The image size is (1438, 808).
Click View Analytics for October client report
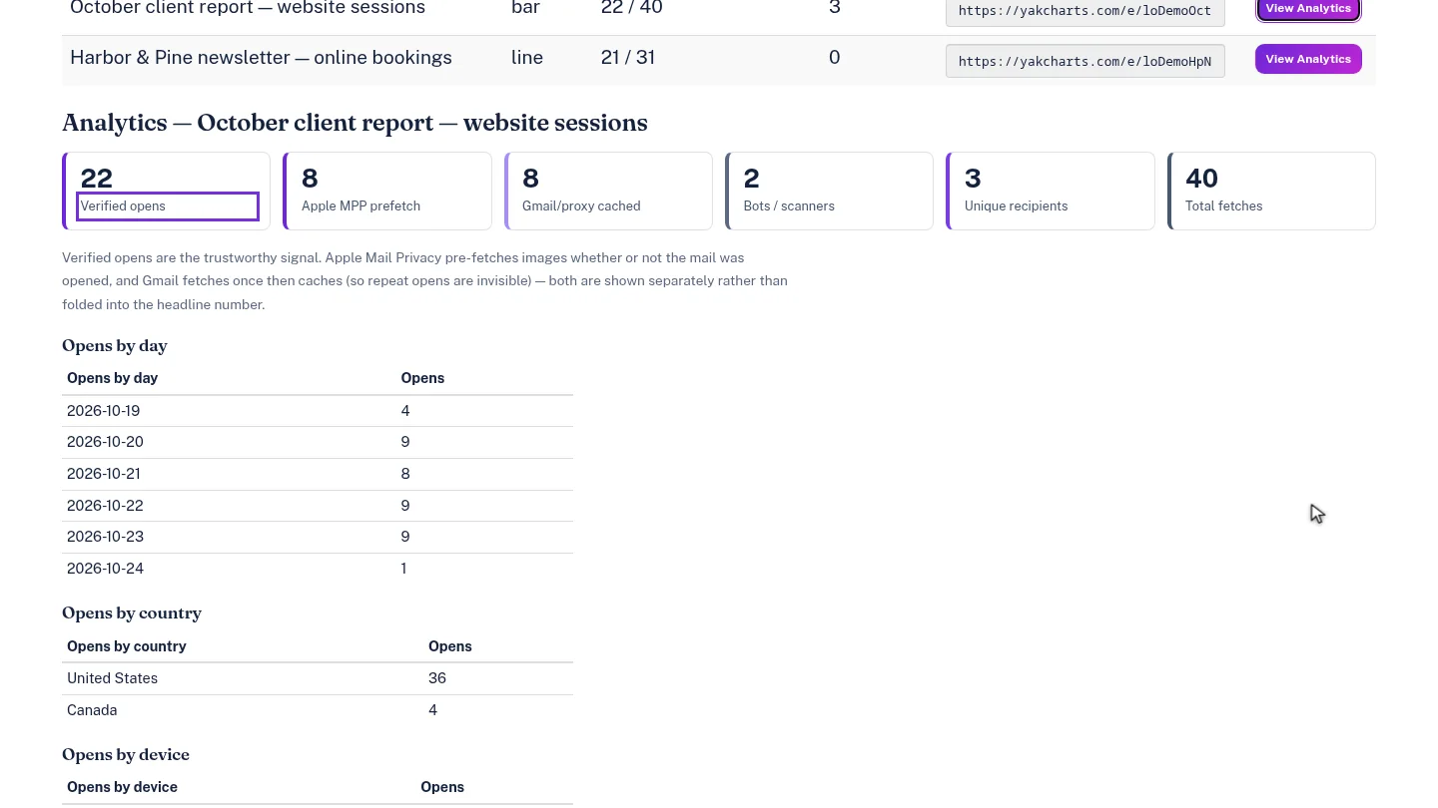point(1308,9)
